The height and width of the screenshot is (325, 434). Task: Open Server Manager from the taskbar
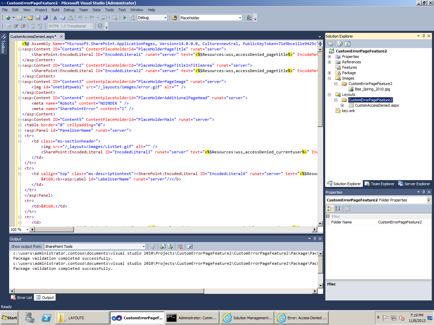[30, 318]
